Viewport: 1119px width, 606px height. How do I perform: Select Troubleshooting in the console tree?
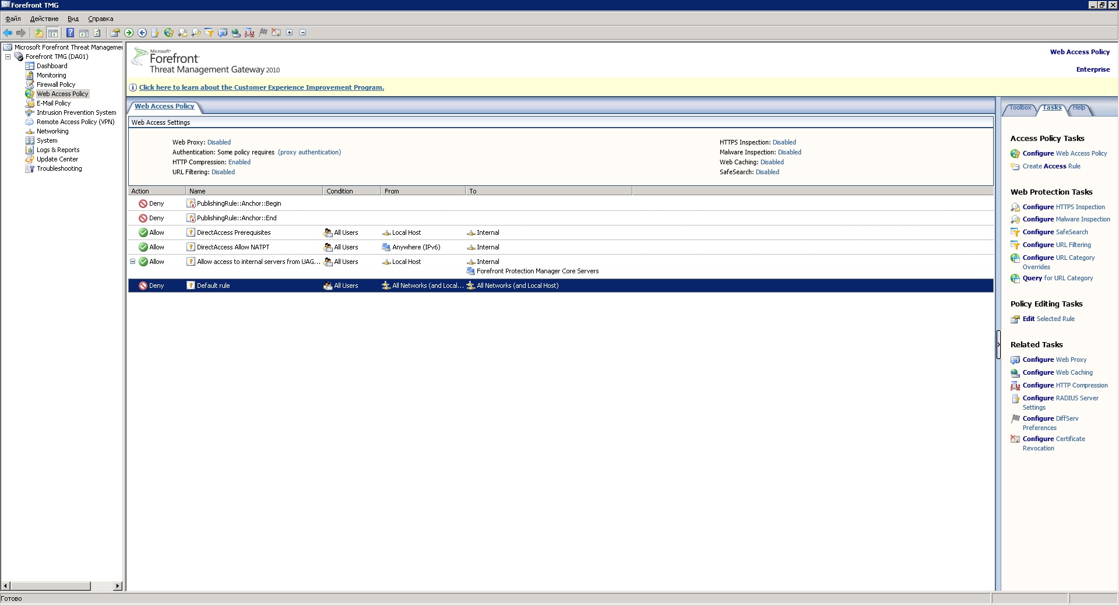pyautogui.click(x=59, y=168)
